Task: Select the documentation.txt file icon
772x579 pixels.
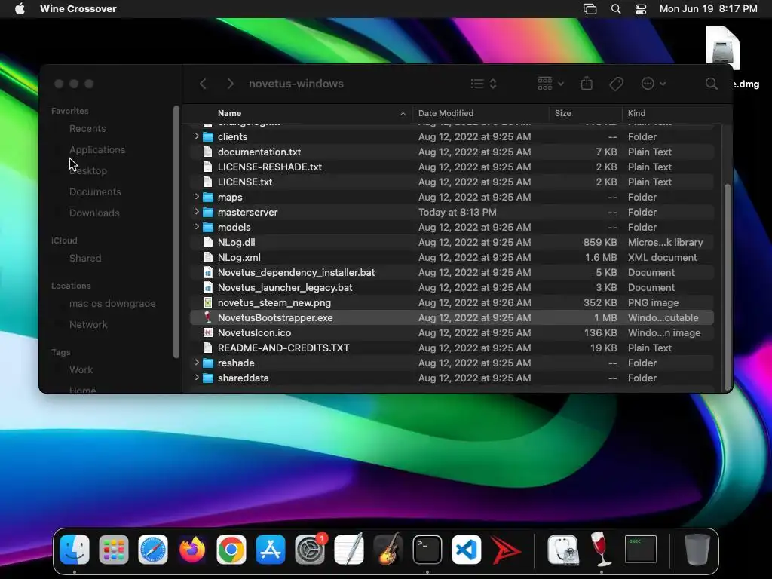Action: click(208, 152)
